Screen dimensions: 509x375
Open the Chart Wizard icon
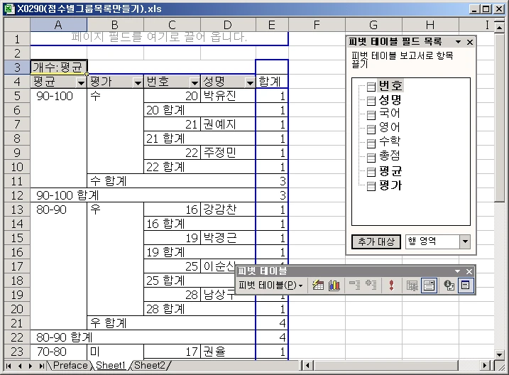[x=334, y=286]
